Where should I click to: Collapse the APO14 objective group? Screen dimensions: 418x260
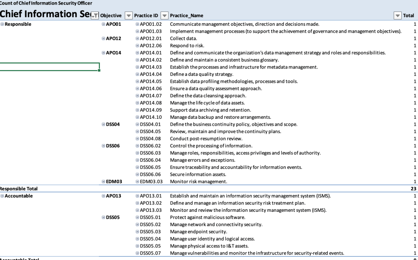(103, 53)
